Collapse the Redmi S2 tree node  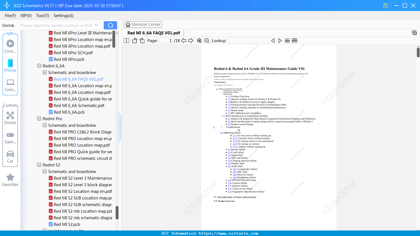(x=39, y=165)
